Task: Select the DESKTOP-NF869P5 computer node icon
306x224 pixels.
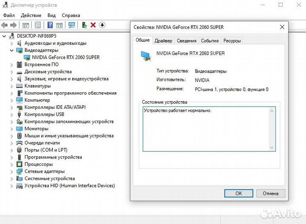Action: 12,36
